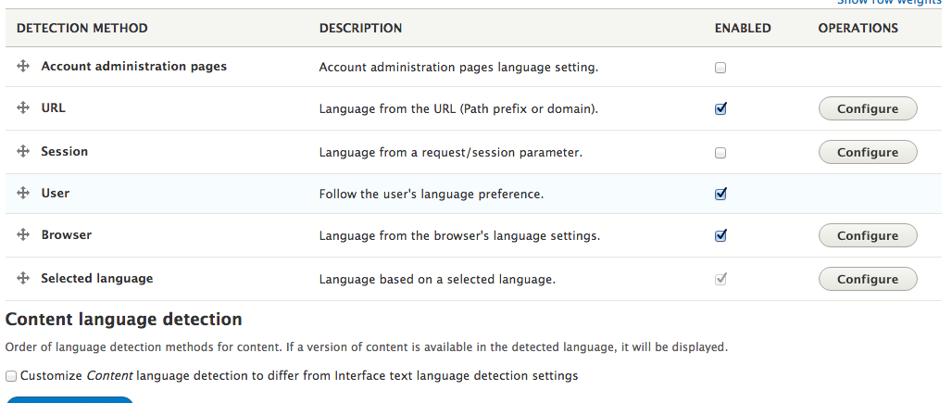Click the Enabled column header
This screenshot has height=403, width=952.
click(x=743, y=28)
